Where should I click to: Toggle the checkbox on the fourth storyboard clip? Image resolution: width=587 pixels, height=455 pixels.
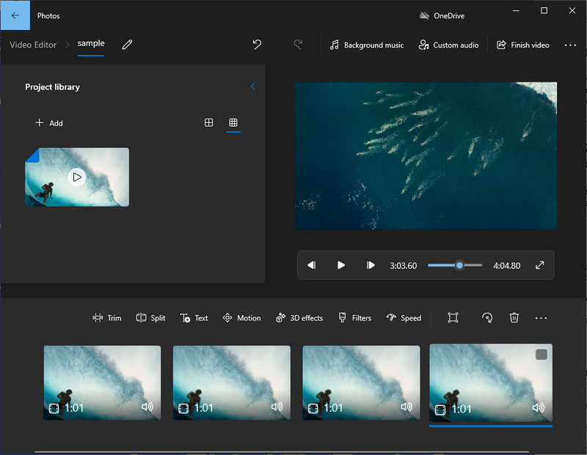tap(542, 355)
